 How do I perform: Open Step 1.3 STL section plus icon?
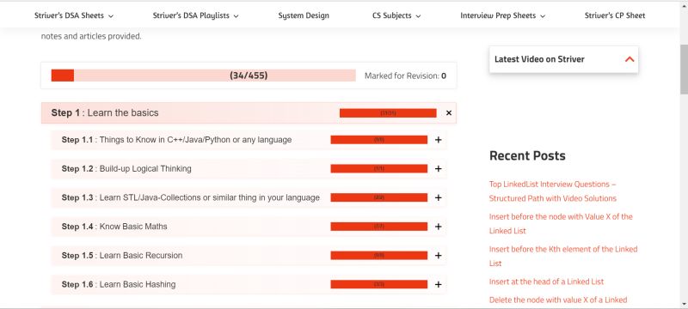click(438, 197)
